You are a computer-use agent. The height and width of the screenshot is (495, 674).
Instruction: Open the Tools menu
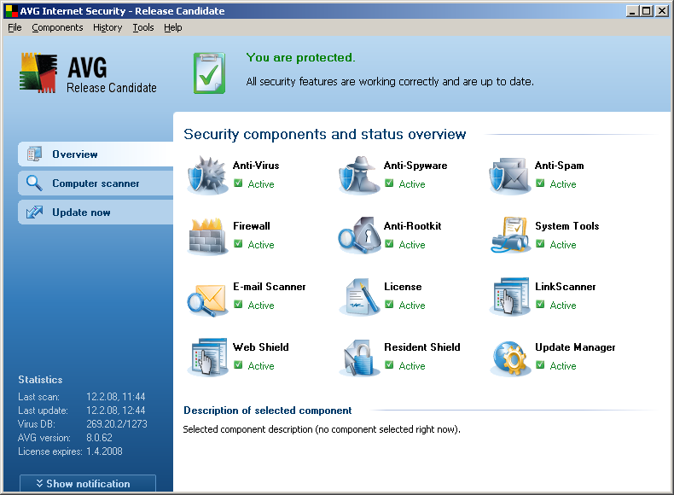click(143, 27)
